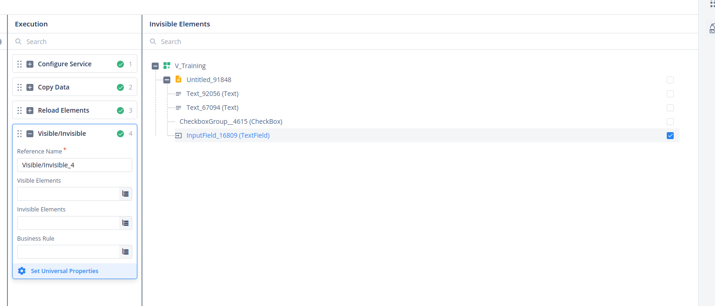Click the Configure Service step title
The width and height of the screenshot is (715, 306).
64,64
